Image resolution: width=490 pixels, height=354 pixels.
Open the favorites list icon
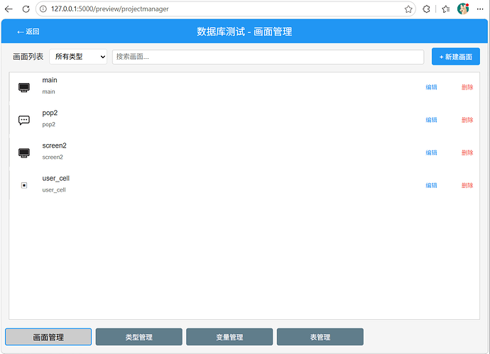[446, 9]
